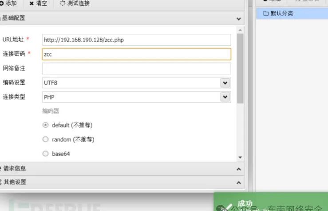Click the 测试连接 test connection button
Viewport: 328px width, 211px height.
click(x=75, y=3)
